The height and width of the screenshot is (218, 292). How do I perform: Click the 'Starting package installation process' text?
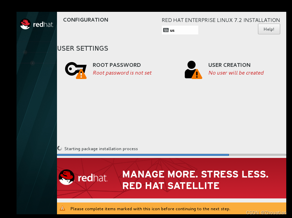coord(101,149)
